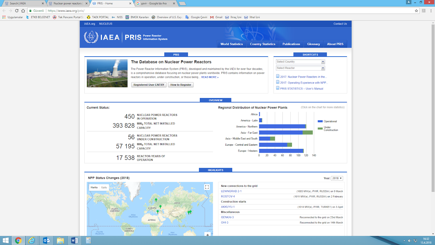This screenshot has height=245, width=435.
Task: Open Country Statistics menu
Action: coord(263,44)
